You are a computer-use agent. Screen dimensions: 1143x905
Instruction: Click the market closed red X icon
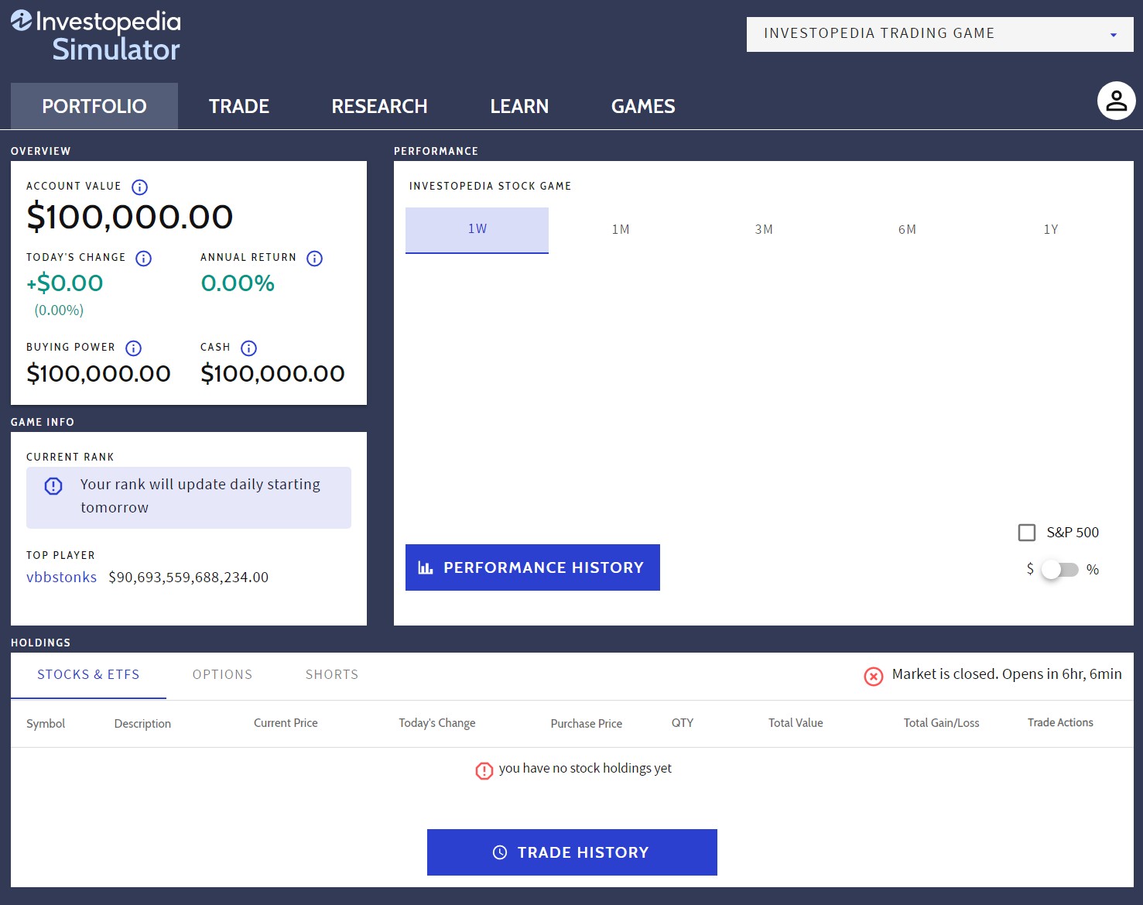pos(874,677)
